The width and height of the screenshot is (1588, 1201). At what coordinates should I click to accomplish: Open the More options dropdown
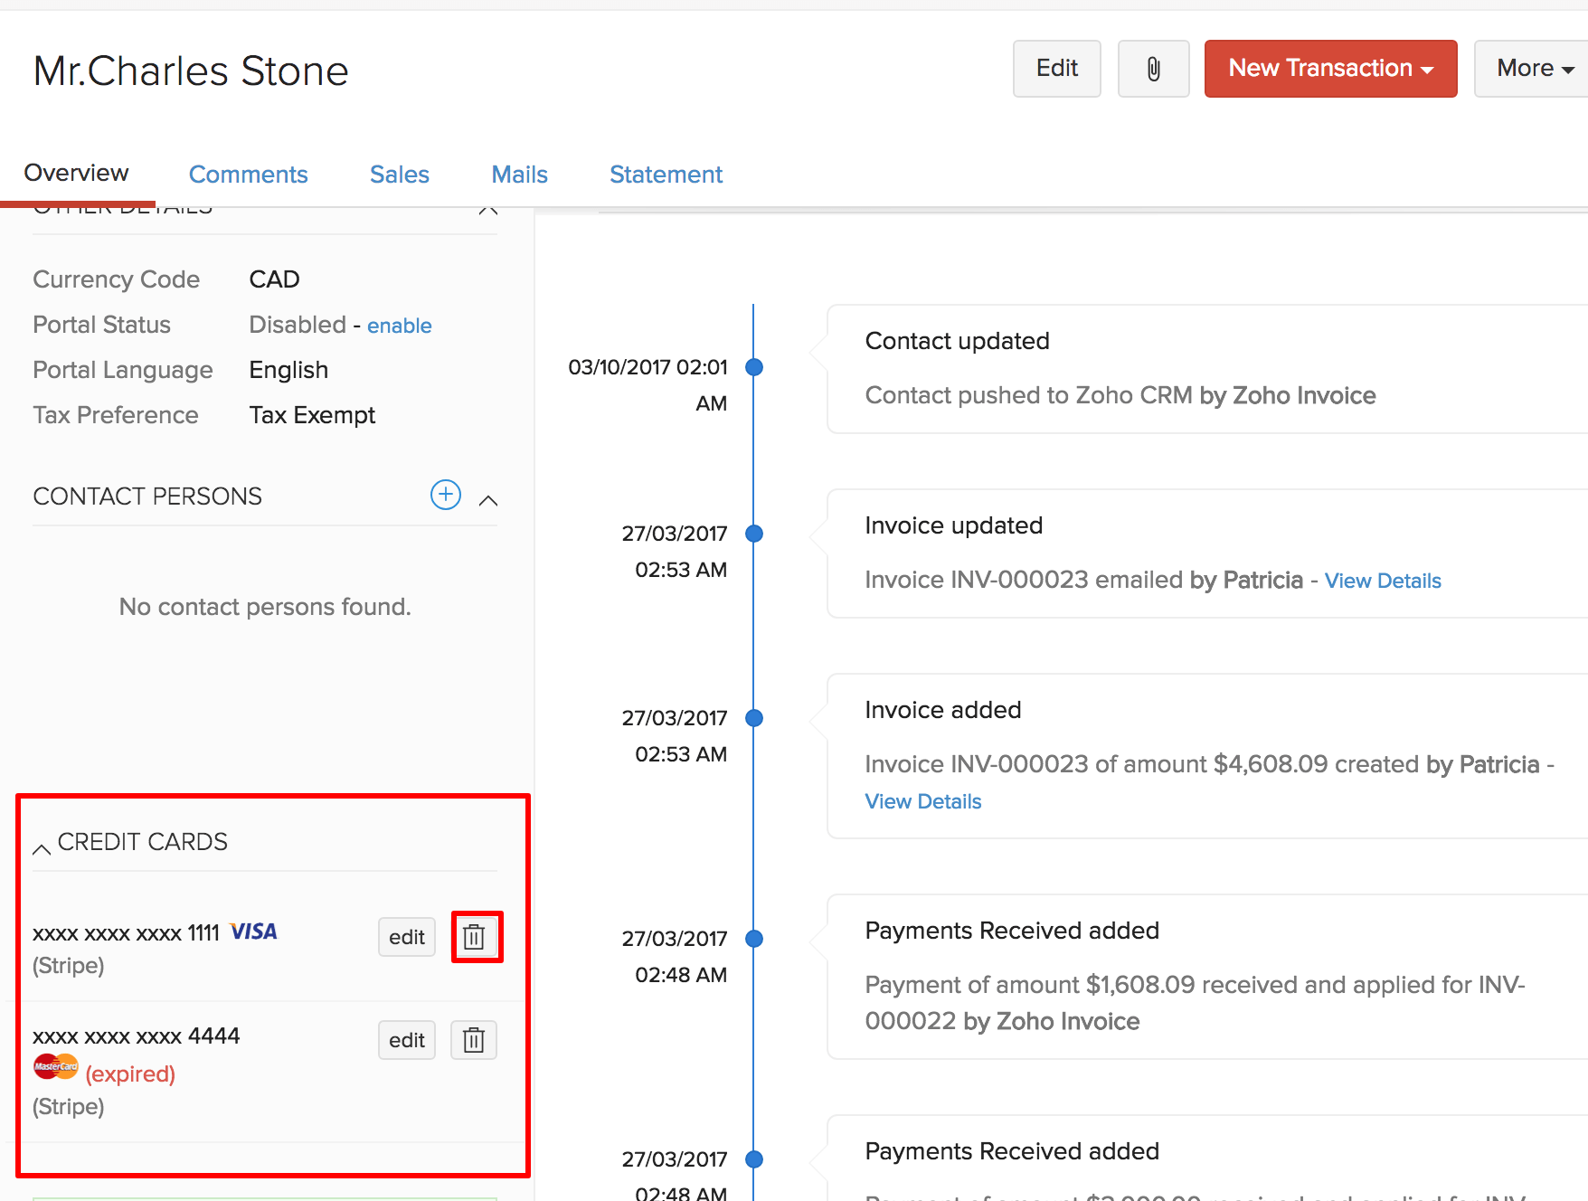1534,69
